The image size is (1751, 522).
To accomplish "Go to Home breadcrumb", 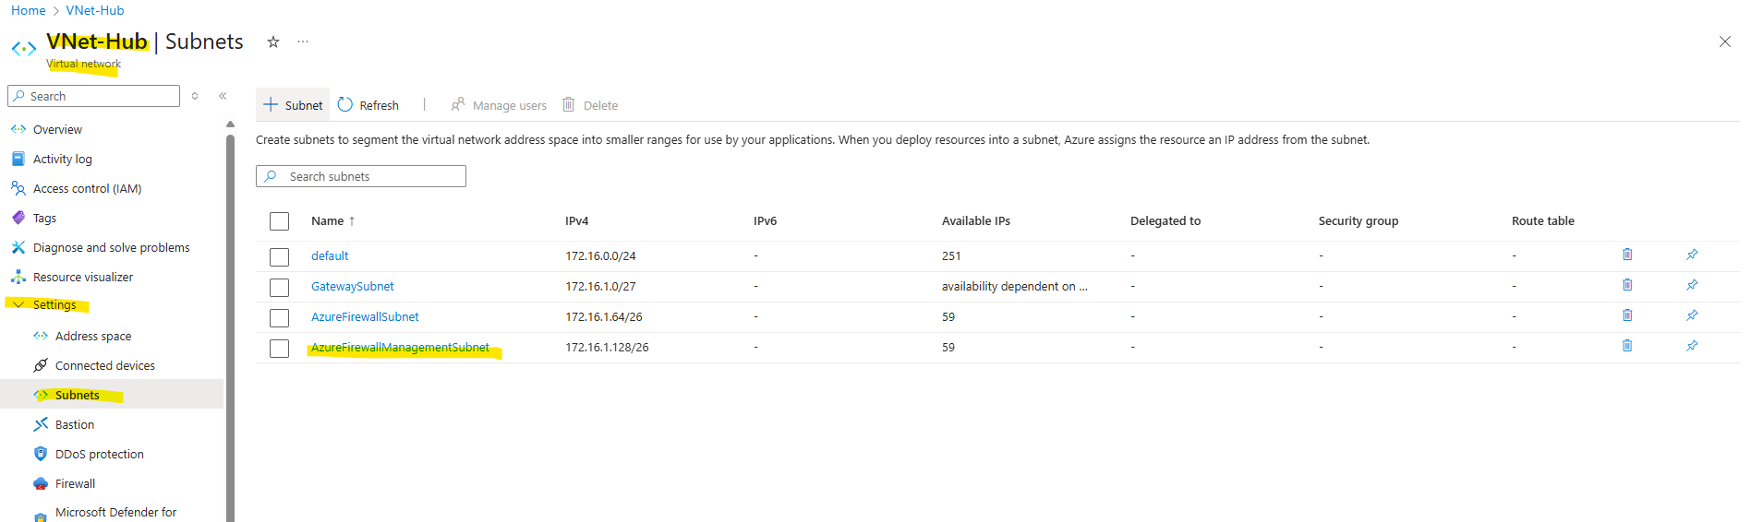I will 28,10.
